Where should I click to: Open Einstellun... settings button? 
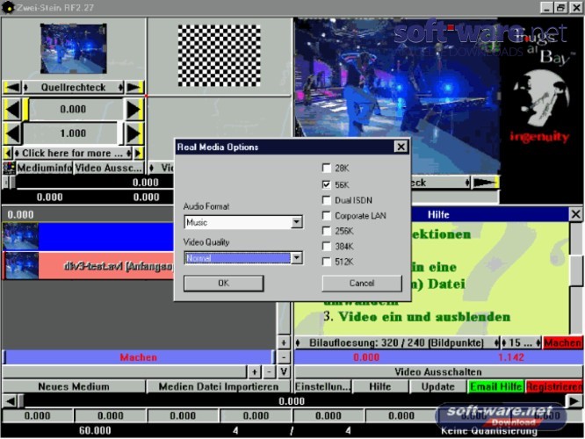click(x=322, y=387)
